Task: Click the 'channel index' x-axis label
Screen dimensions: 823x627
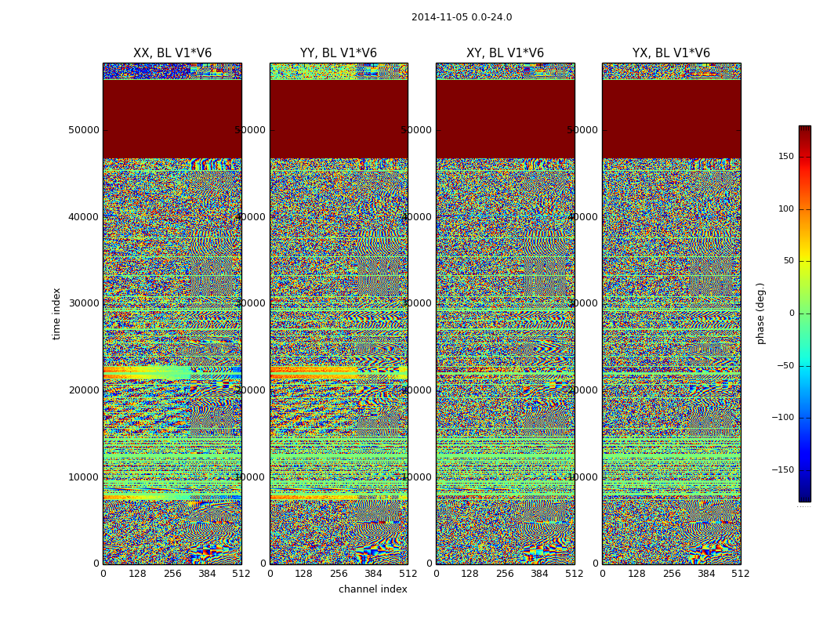Action: pyautogui.click(x=372, y=589)
